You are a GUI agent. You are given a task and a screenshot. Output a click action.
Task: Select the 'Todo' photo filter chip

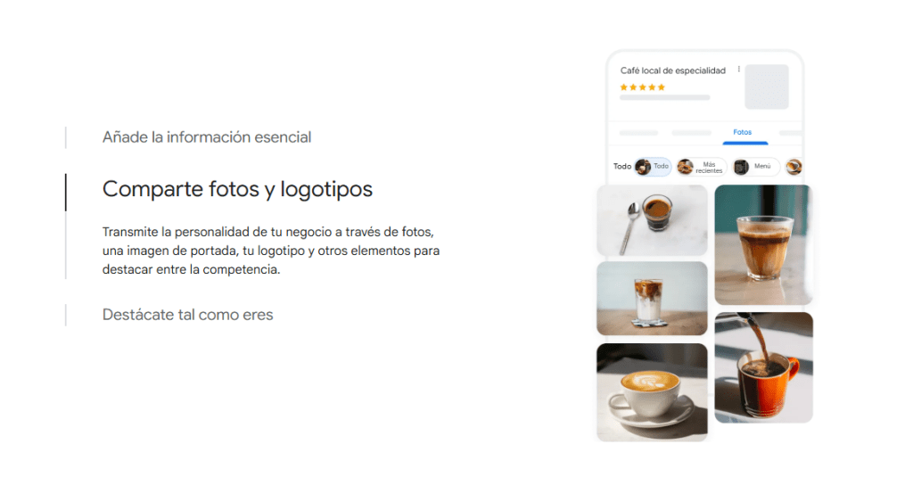(x=653, y=167)
